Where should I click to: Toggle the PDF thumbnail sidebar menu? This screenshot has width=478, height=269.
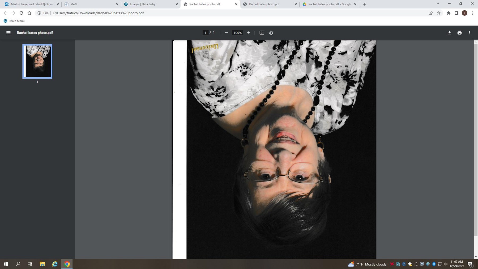click(8, 33)
